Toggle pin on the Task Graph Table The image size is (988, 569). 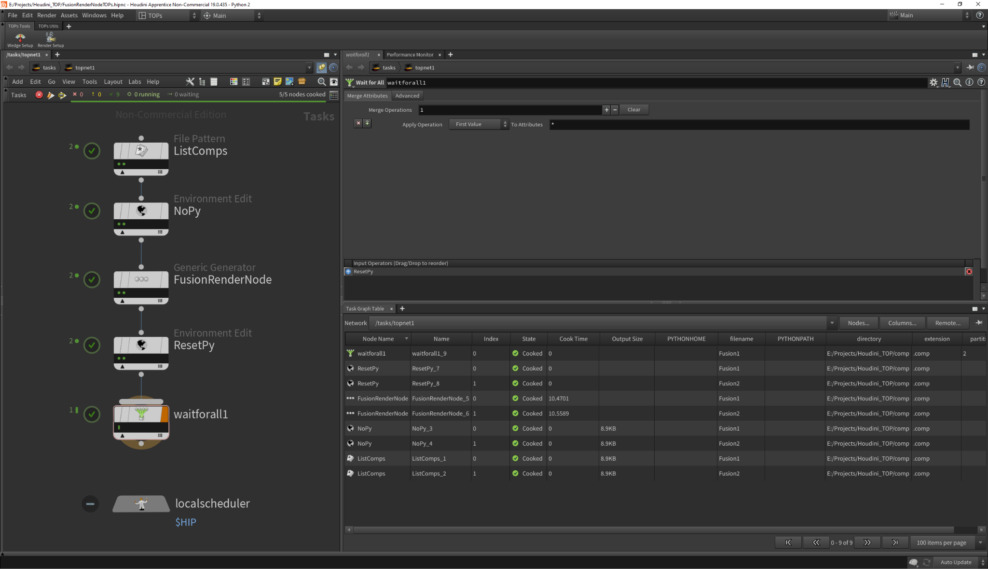coord(979,323)
